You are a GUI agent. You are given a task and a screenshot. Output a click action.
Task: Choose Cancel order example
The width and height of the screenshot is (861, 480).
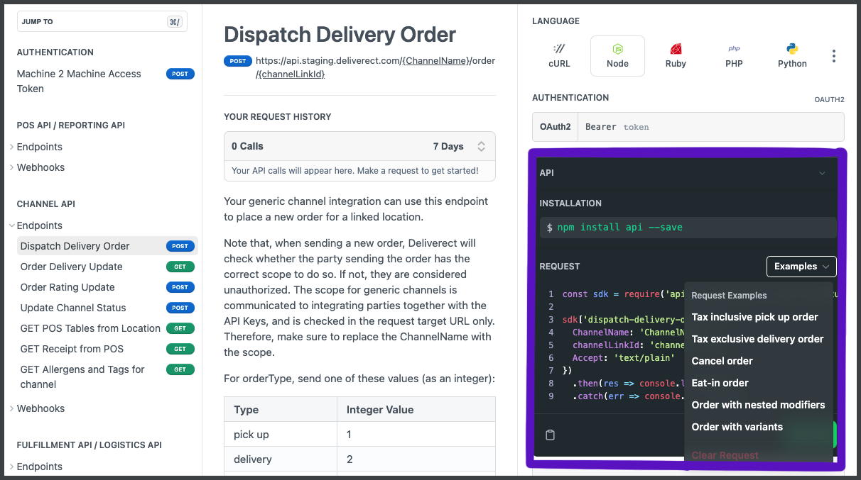click(722, 361)
